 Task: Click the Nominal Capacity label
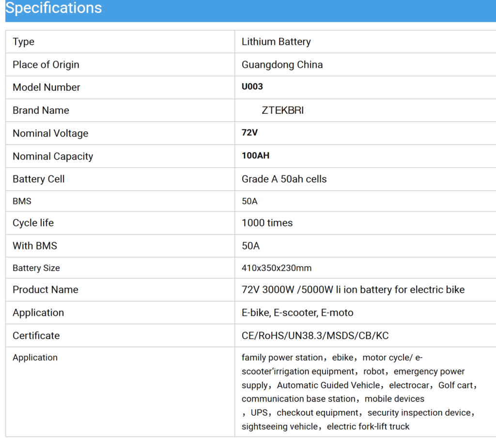53,156
